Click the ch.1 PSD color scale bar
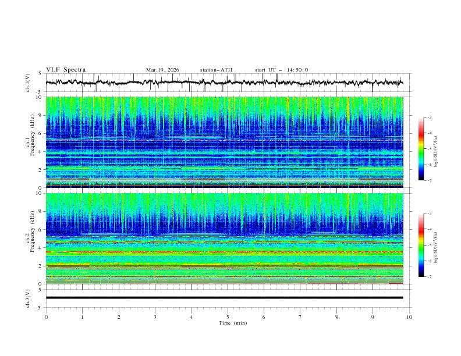This screenshot has height=356, width=461. [x=421, y=149]
